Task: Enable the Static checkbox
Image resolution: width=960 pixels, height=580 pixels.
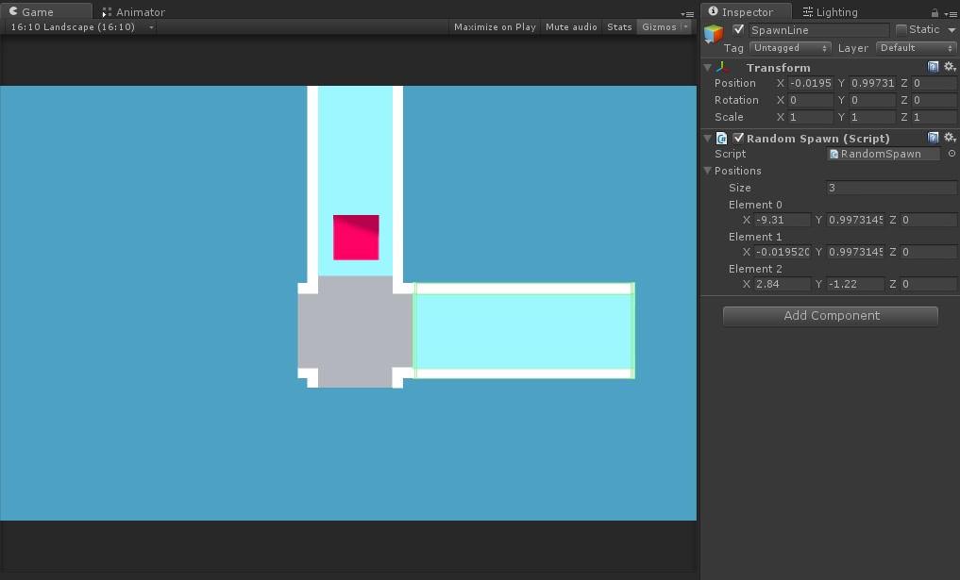Action: point(901,29)
